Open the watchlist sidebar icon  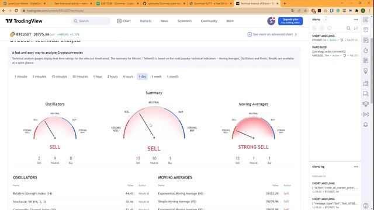[x=365, y=19]
